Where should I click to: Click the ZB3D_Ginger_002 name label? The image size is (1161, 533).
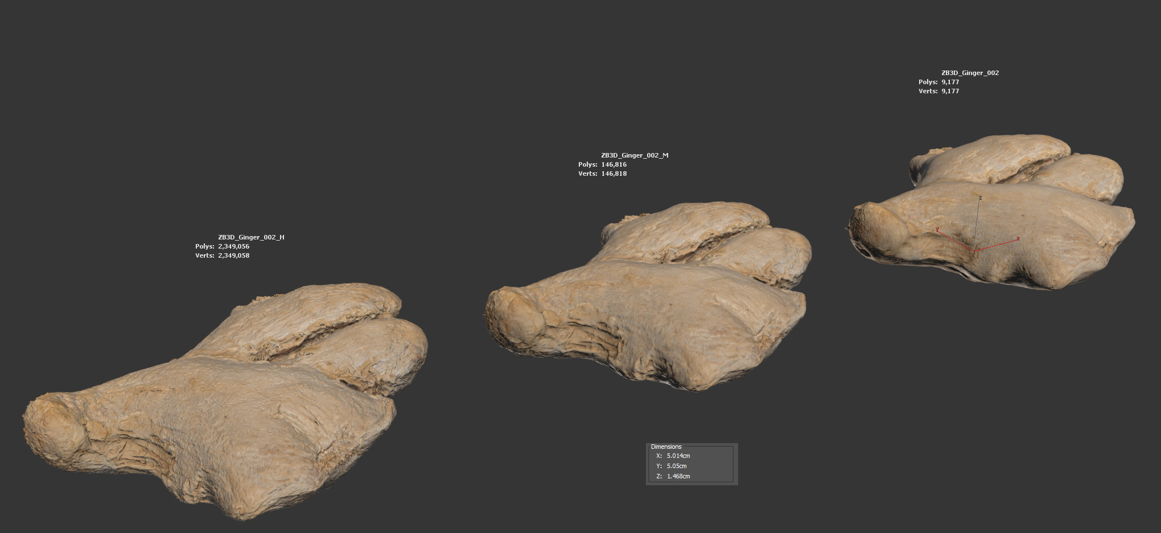pyautogui.click(x=970, y=73)
